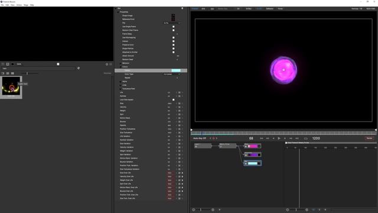Switch to the Force tab
The width and height of the screenshot is (378, 213).
(280, 9)
